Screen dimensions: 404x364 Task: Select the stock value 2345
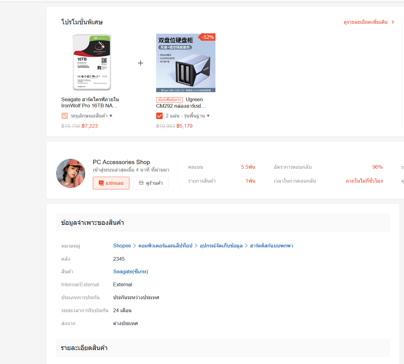click(119, 259)
